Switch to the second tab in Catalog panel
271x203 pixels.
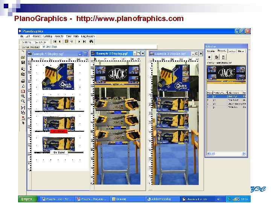pos(222,51)
